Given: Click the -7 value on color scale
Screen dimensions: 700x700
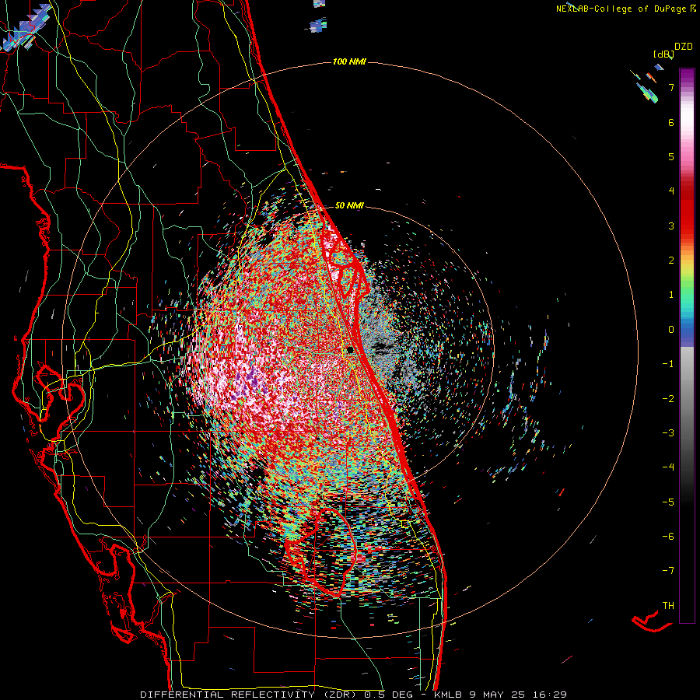Looking at the screenshot, I should pos(668,571).
